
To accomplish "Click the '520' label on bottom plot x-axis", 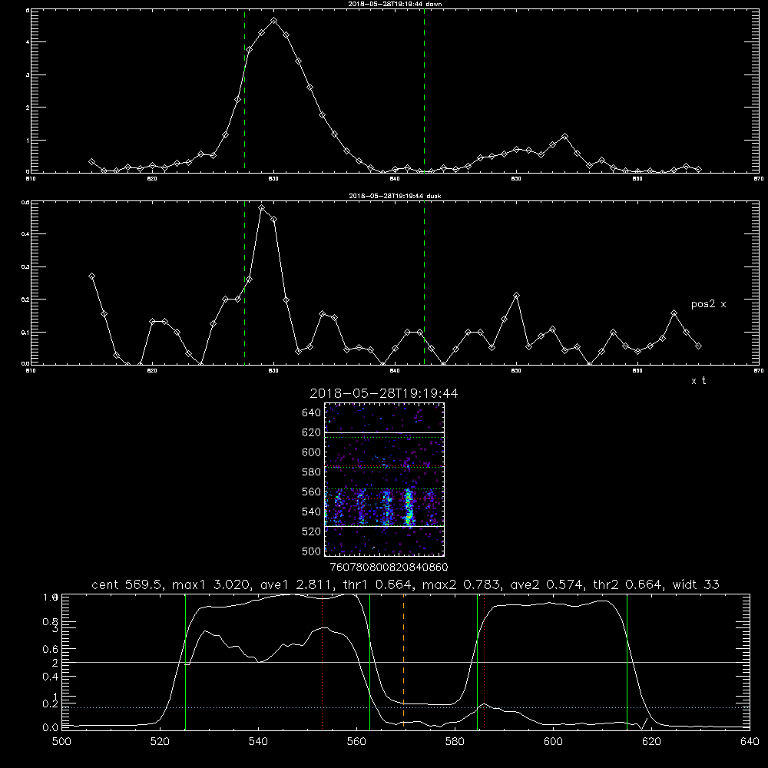I will [160, 742].
